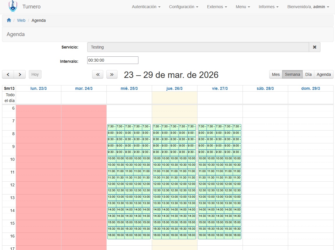Open the Informes menu
The width and height of the screenshot is (335, 250).
tap(268, 7)
